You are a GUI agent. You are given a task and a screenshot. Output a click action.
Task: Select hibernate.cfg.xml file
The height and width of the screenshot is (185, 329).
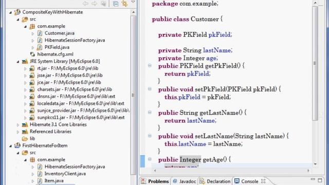pos(55,54)
